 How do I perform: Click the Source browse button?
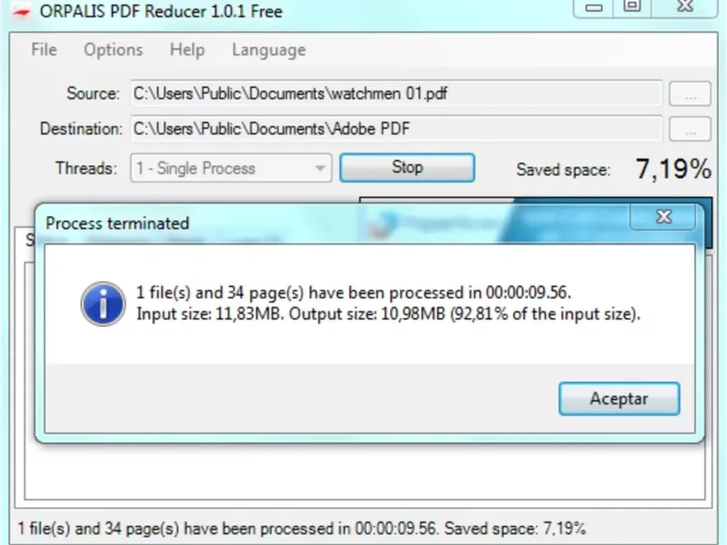coord(690,94)
